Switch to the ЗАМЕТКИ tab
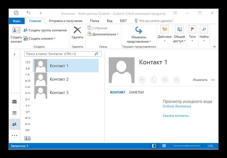Screen dimensions: 227x158 coord(136,92)
